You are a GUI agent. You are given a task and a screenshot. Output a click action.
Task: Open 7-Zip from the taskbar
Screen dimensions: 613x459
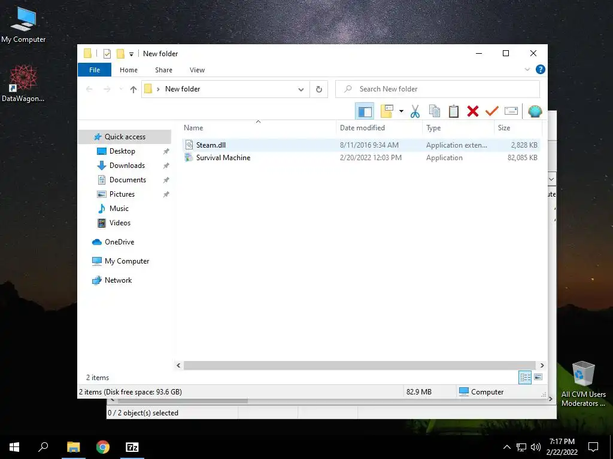point(132,447)
